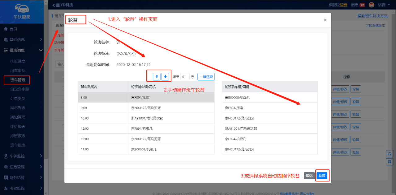Click the 调至 row number input
The height and width of the screenshot is (195, 396).
click(185, 77)
